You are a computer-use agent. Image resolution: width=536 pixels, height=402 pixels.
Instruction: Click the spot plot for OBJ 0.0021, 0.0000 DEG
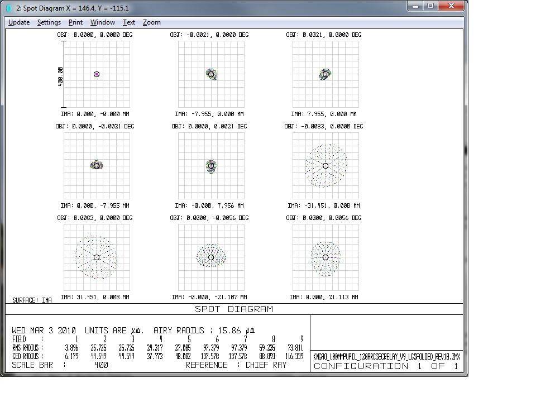coord(326,74)
